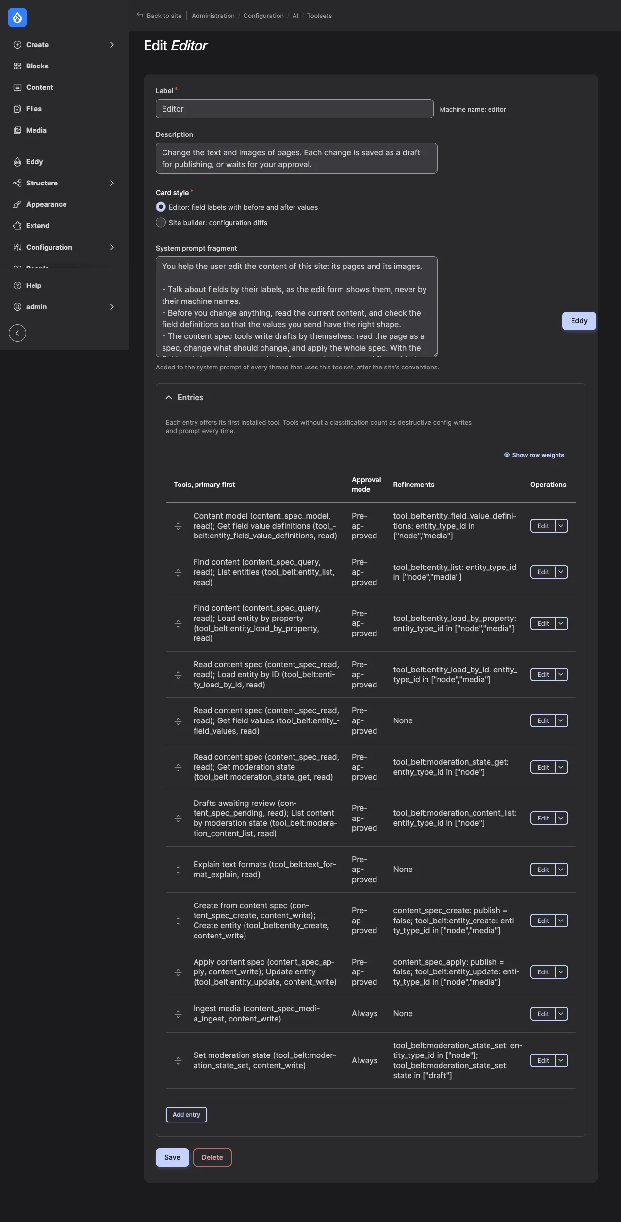The image size is (621, 1222).
Task: Edit the Drafts awaiting review entry
Action: (x=543, y=818)
